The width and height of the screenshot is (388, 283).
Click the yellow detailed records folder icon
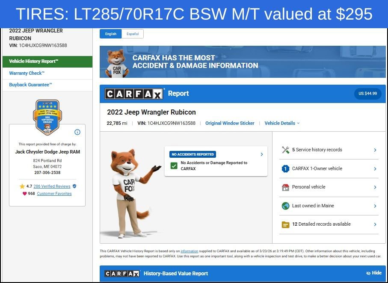[x=285, y=224]
